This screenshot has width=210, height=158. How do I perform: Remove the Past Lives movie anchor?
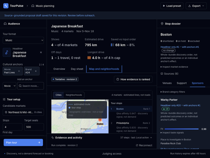coord(19,71)
